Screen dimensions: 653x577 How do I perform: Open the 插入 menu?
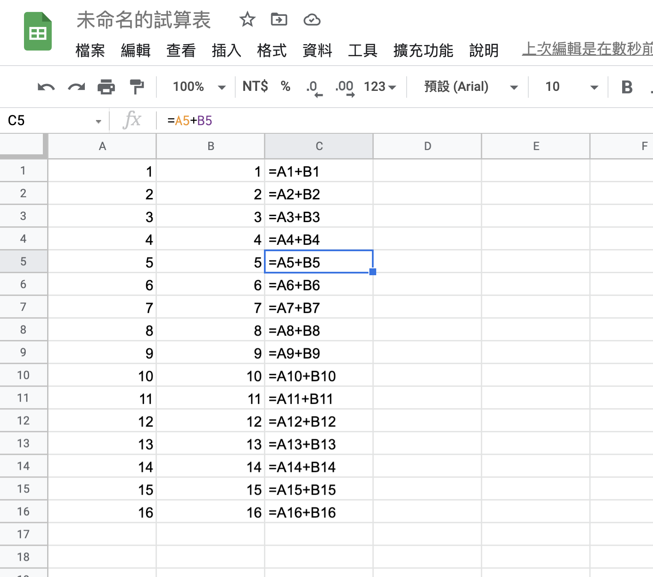point(226,51)
